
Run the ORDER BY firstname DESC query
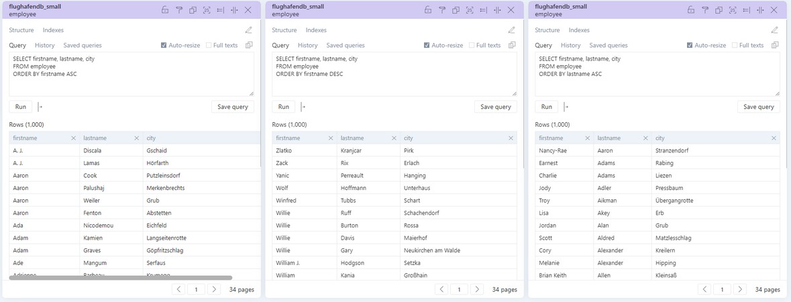284,107
